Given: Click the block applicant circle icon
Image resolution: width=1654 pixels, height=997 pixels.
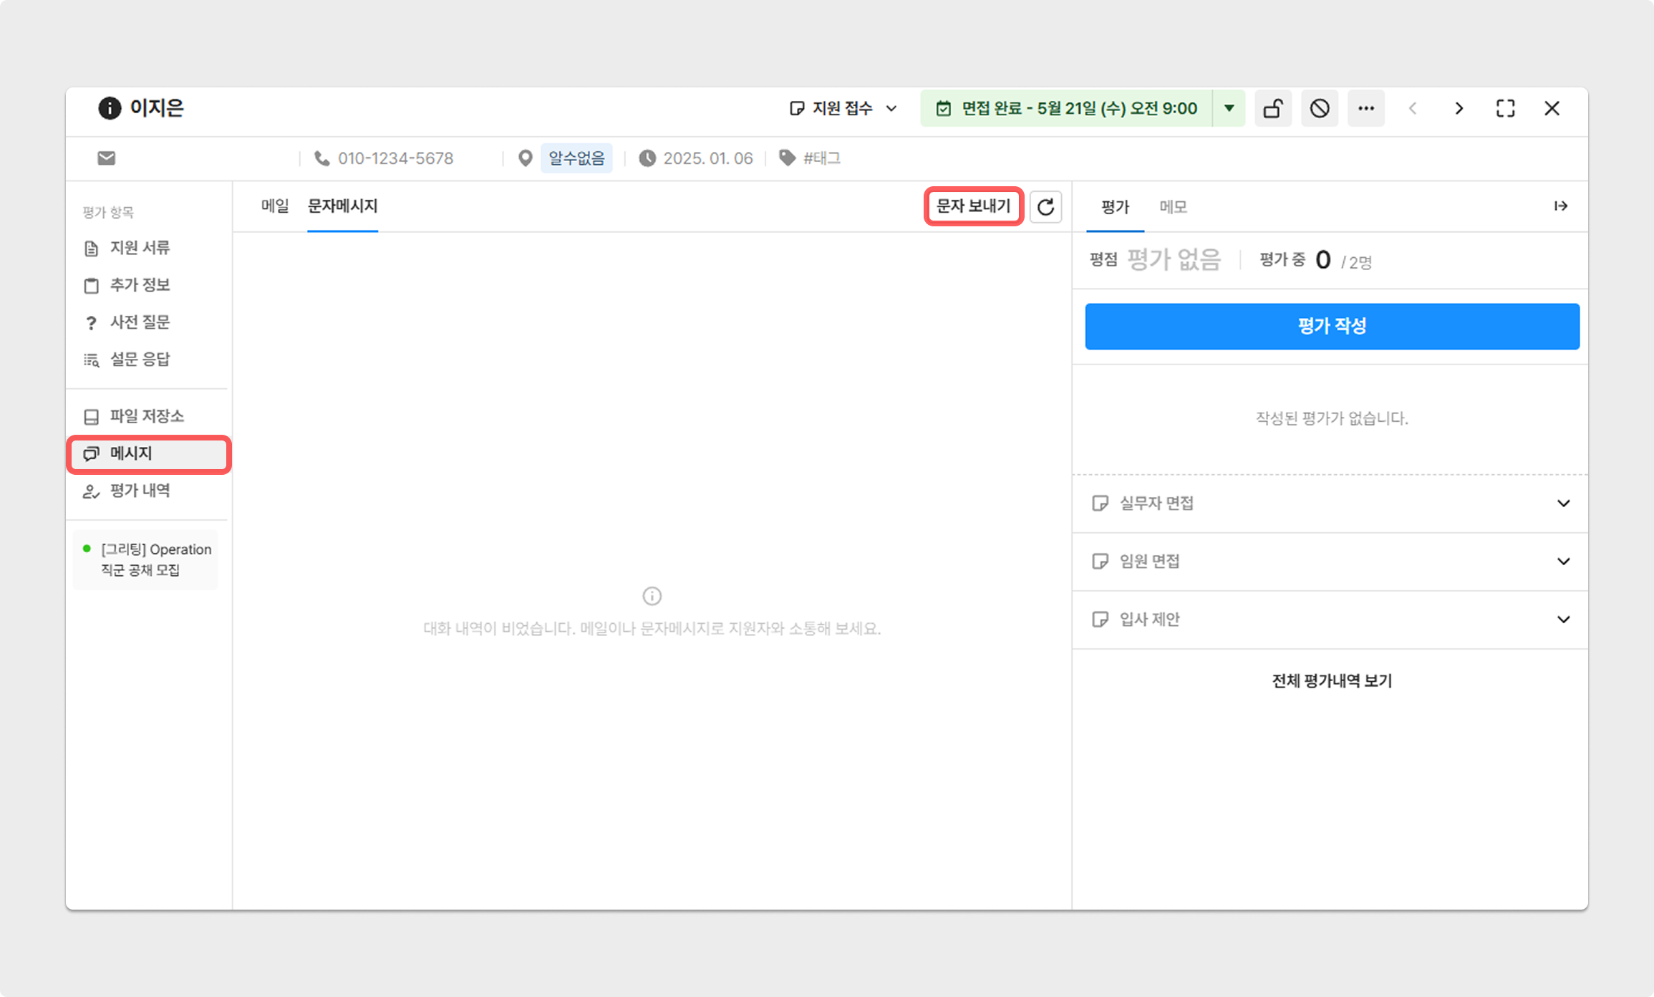Looking at the screenshot, I should click(x=1320, y=109).
